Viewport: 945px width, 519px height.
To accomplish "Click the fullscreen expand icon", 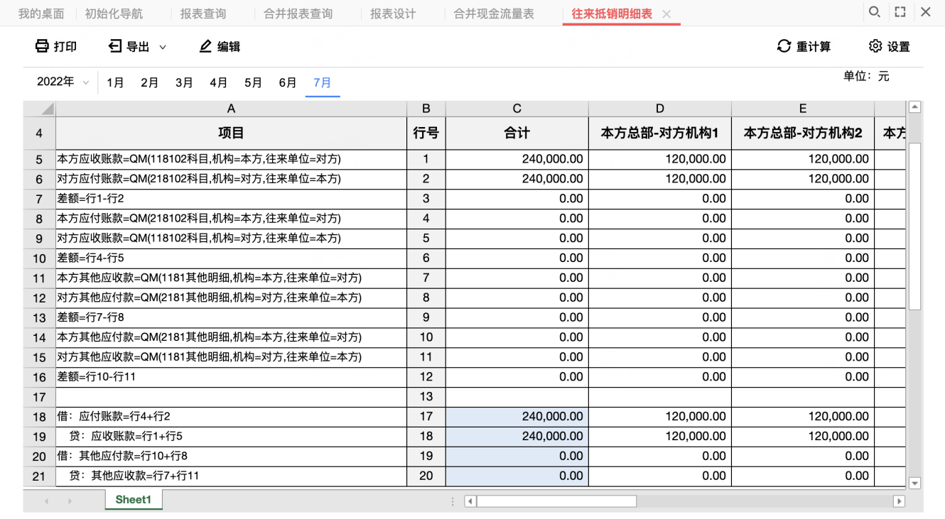I will pyautogui.click(x=900, y=12).
